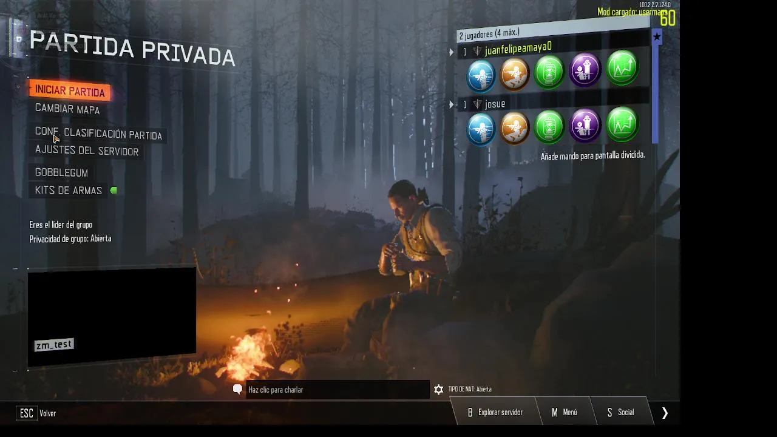Click player name josue
The image size is (777, 437).
coord(495,104)
